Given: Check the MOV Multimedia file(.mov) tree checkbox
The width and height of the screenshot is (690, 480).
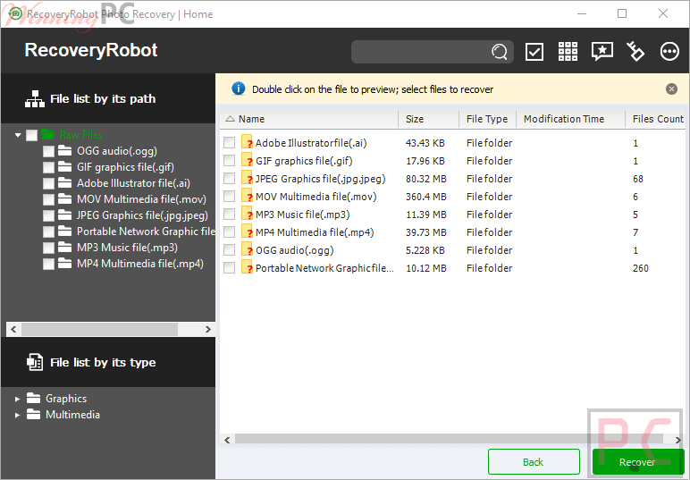Looking at the screenshot, I should [48, 199].
